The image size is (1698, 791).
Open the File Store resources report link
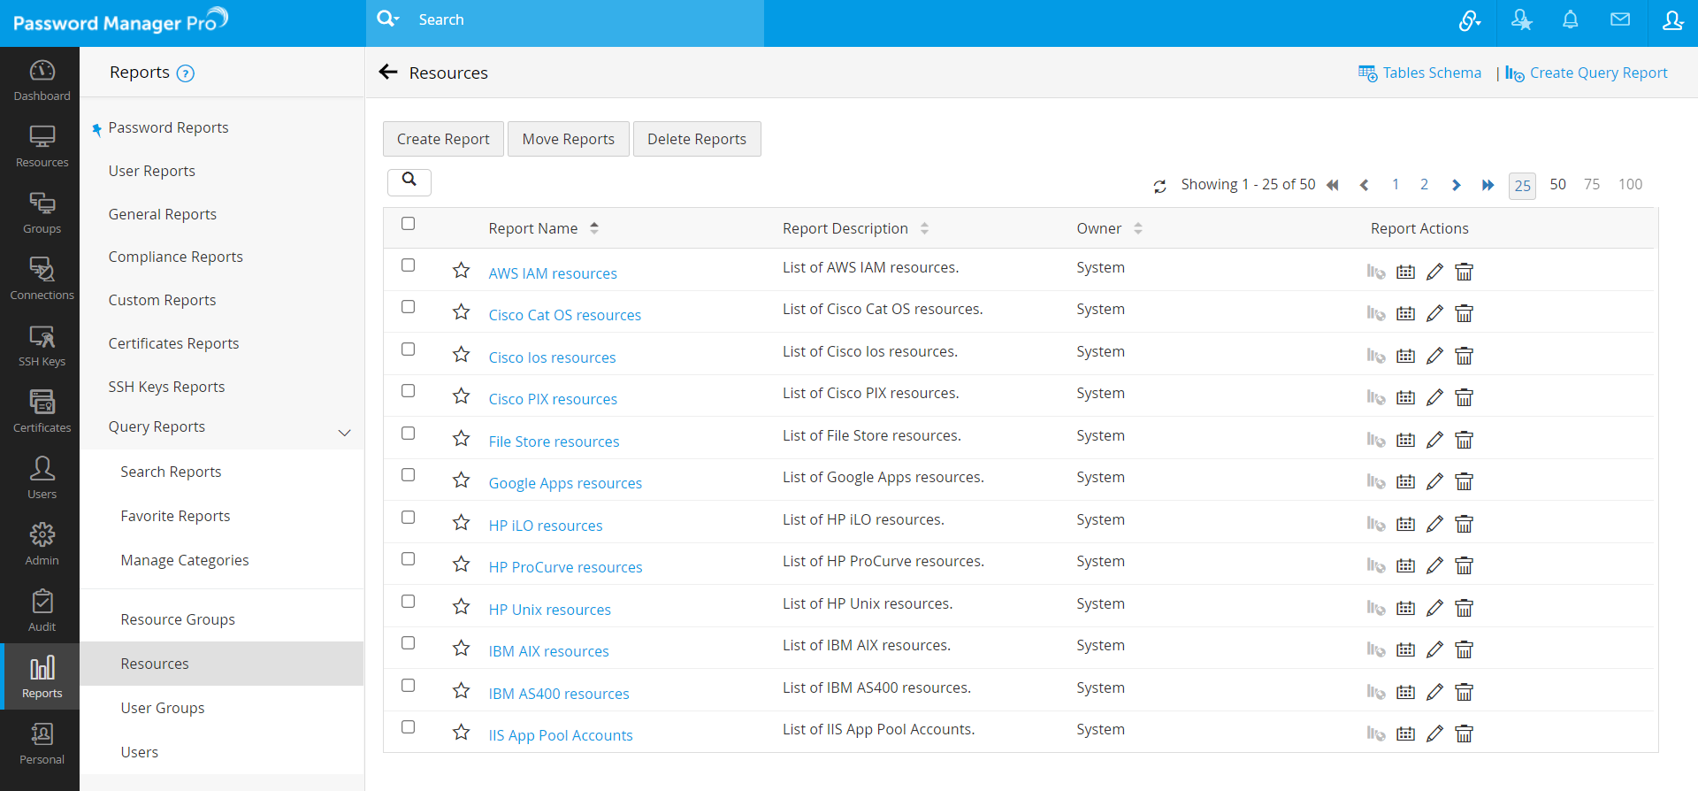coord(554,442)
